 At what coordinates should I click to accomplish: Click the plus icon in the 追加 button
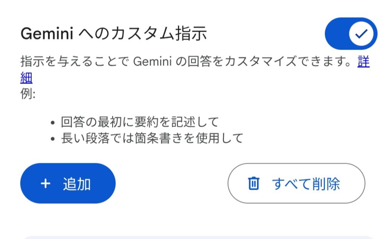(x=45, y=184)
